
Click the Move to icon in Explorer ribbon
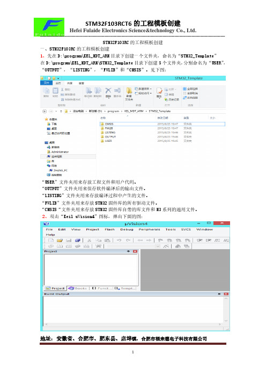coord(88,90)
